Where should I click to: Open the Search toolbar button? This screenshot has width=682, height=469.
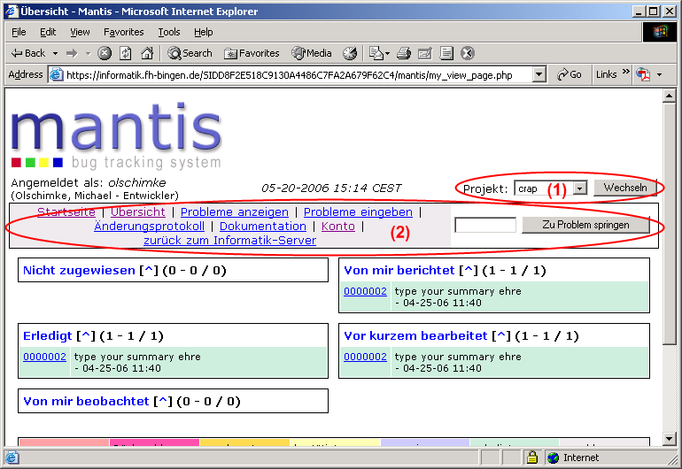tap(190, 53)
